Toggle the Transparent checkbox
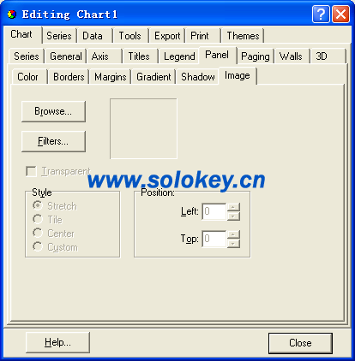This screenshot has width=355, height=361. [x=31, y=171]
